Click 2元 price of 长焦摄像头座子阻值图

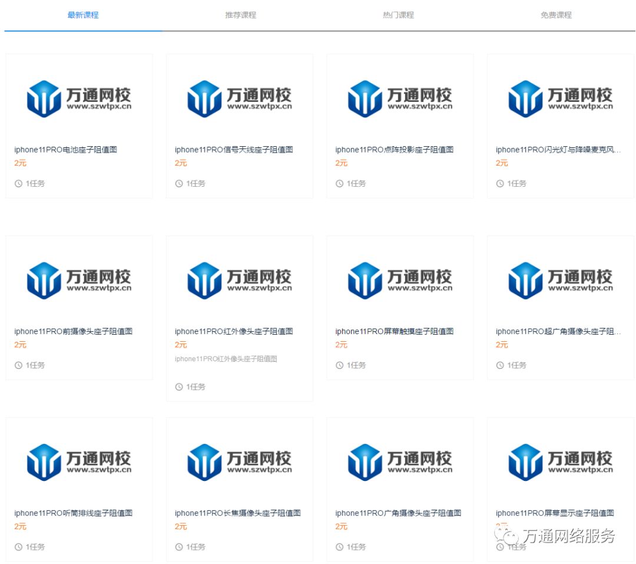tap(181, 526)
